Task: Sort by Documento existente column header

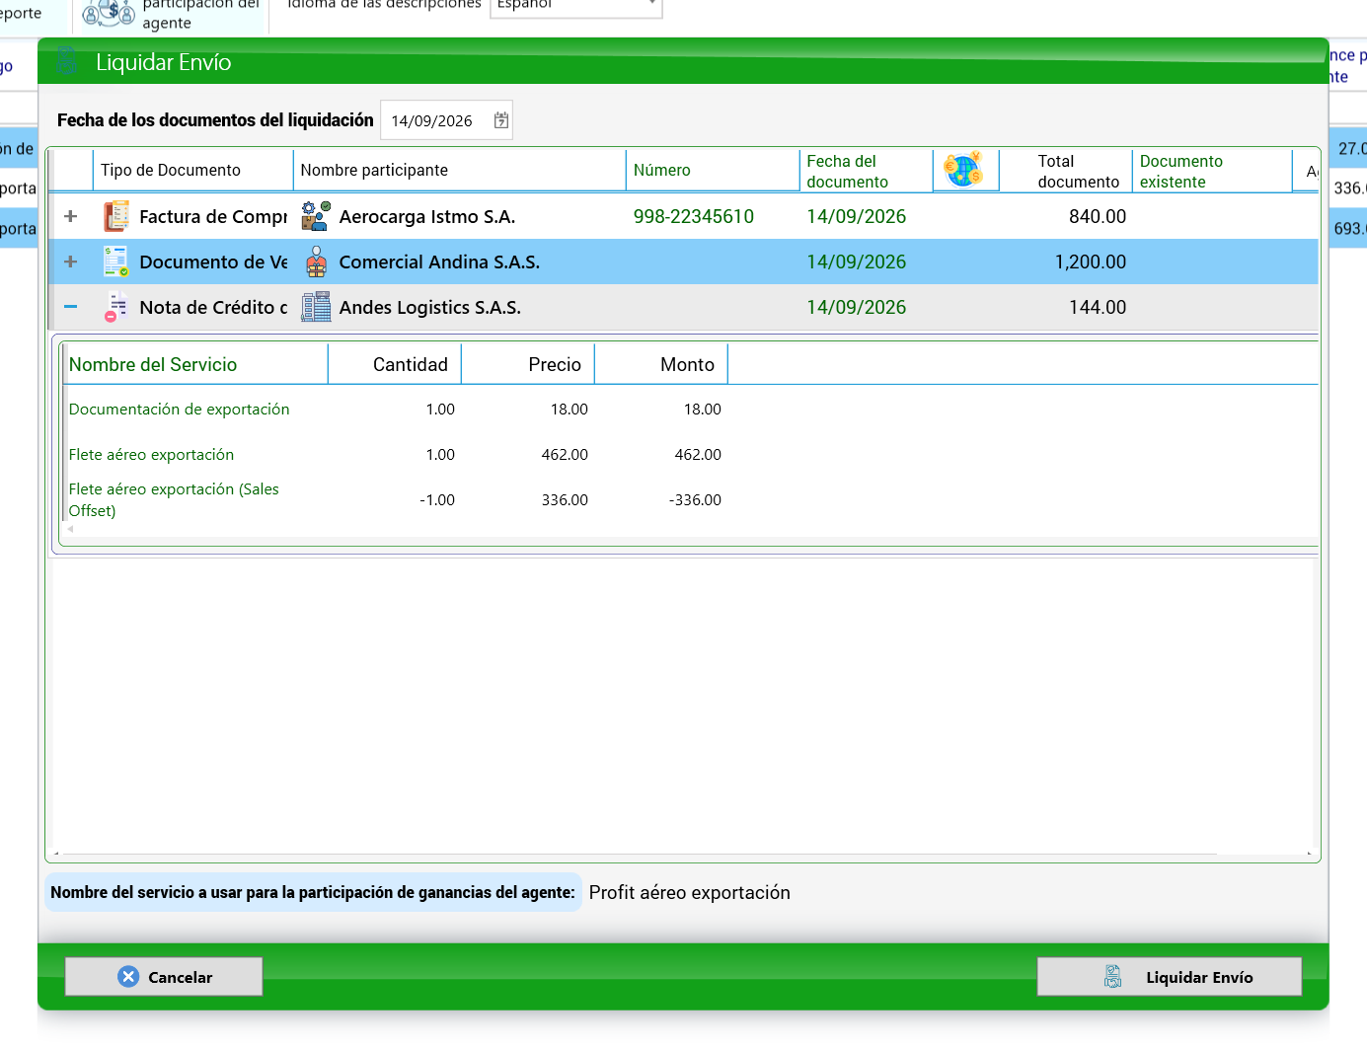Action: pyautogui.click(x=1212, y=171)
